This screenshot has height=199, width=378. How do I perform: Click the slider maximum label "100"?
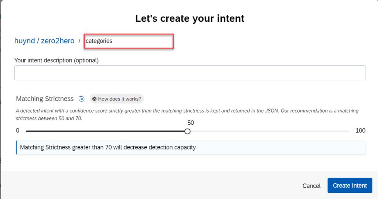(360, 131)
